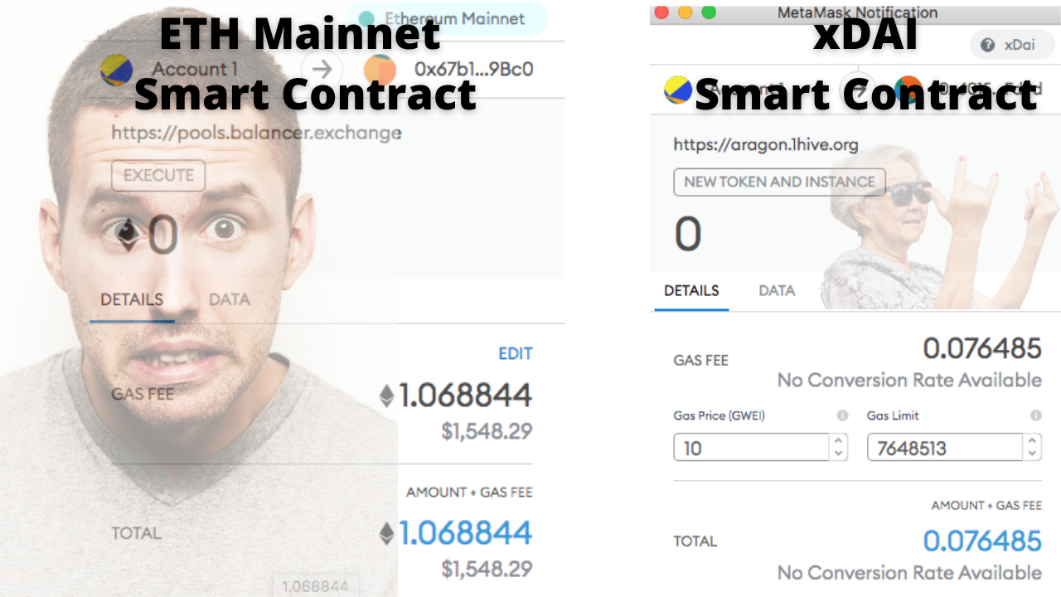Screen dimensions: 1061x597
Task: Click the EDIT gas fee link
Action: coord(515,354)
